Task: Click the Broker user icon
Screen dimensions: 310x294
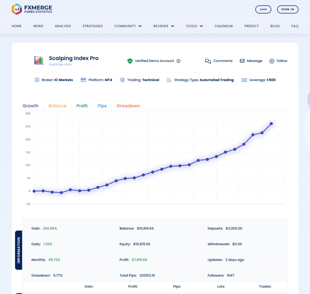Action: pos(37,80)
